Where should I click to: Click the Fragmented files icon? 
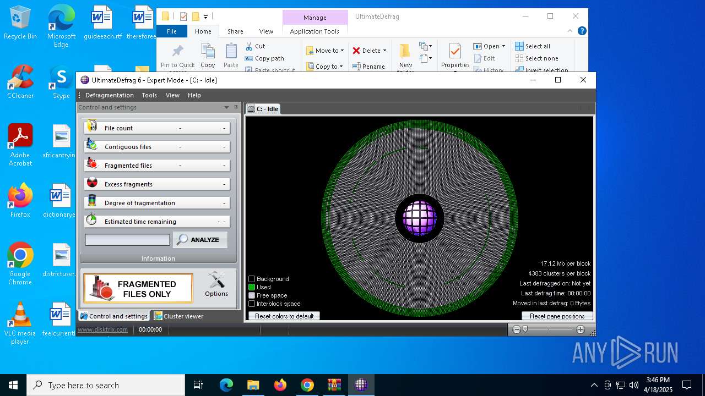tap(92, 164)
